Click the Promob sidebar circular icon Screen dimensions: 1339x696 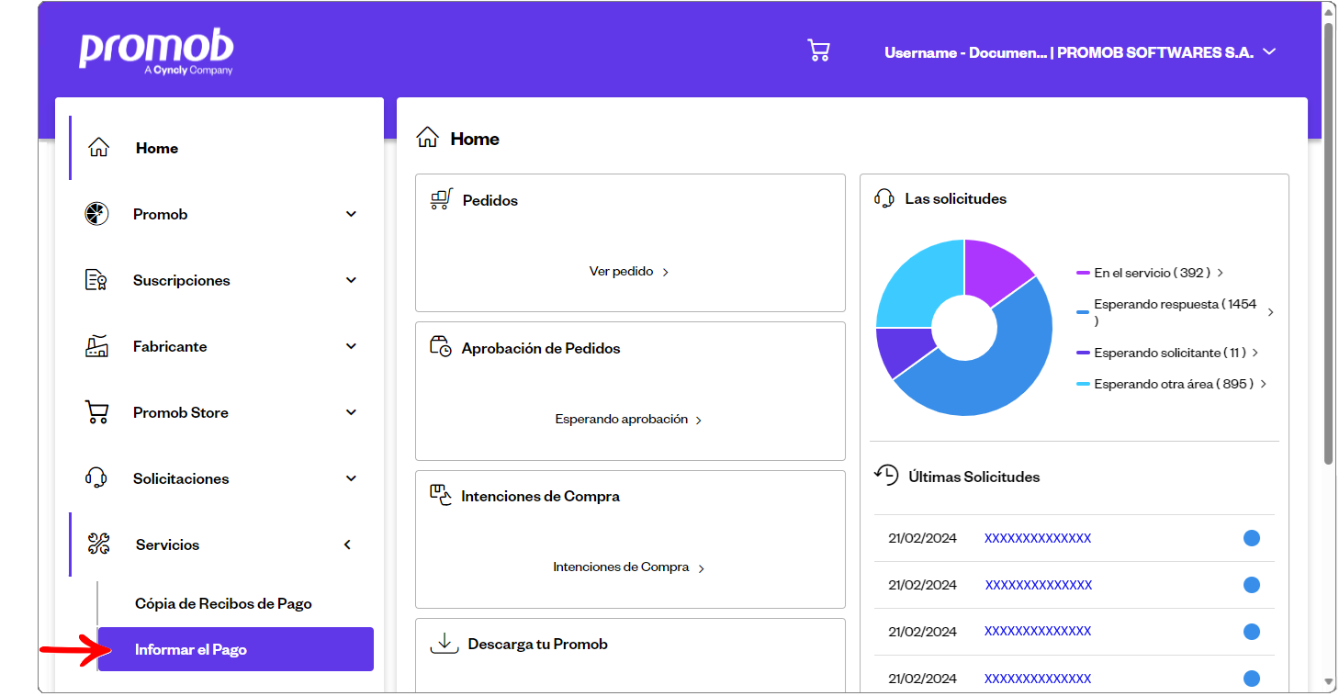(x=96, y=214)
